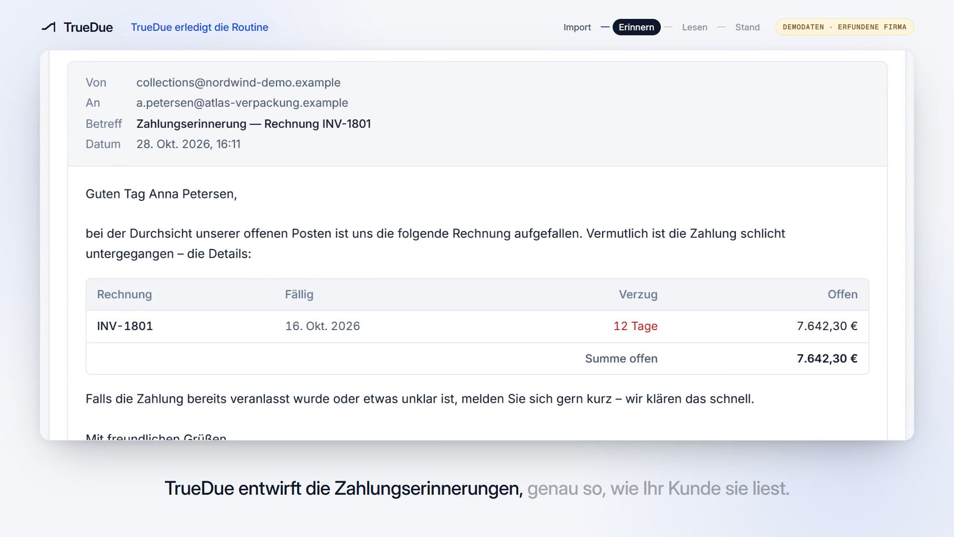
Task: Click the 'Summe offen' label
Action: 621,358
